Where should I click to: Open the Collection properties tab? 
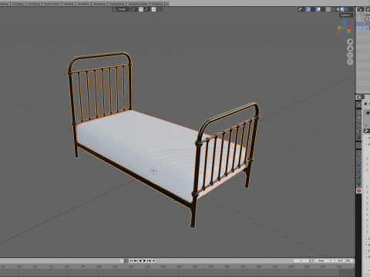359,145
